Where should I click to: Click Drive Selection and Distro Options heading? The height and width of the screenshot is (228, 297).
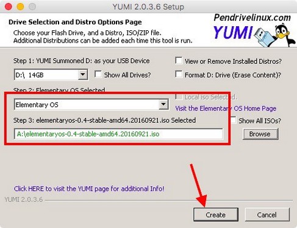pyautogui.click(x=75, y=22)
